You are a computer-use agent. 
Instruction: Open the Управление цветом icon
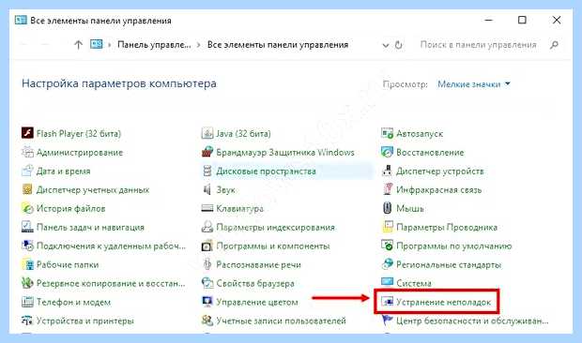pos(207,302)
